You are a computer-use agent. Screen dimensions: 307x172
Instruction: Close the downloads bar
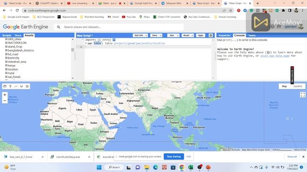303,157
